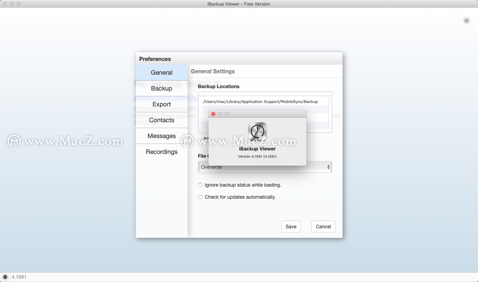
Task: Cancel the Preferences dialog
Action: tap(323, 227)
